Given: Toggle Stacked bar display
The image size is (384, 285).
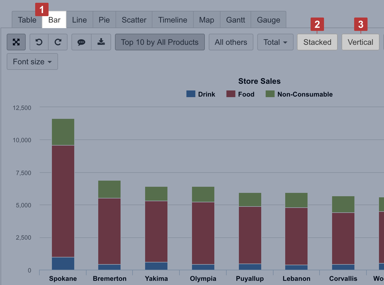Looking at the screenshot, I should [x=317, y=42].
